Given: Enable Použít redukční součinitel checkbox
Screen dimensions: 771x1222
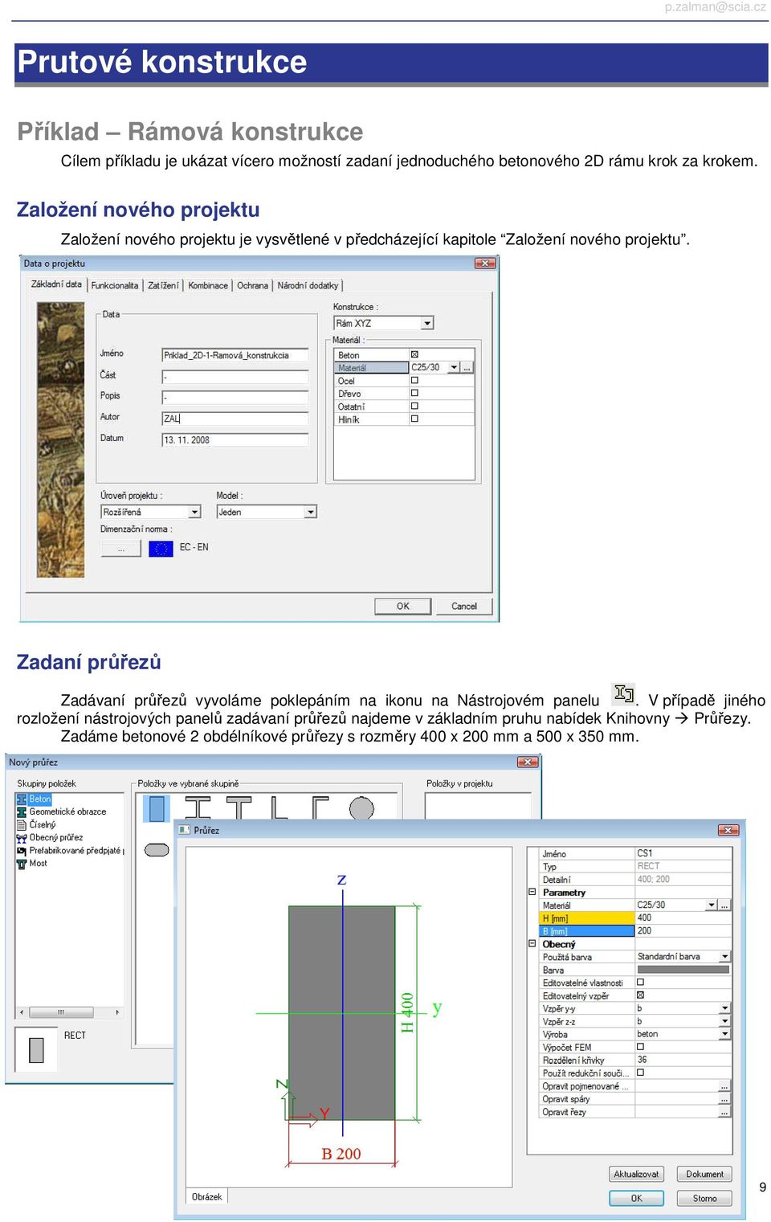Looking at the screenshot, I should pyautogui.click(x=640, y=1073).
